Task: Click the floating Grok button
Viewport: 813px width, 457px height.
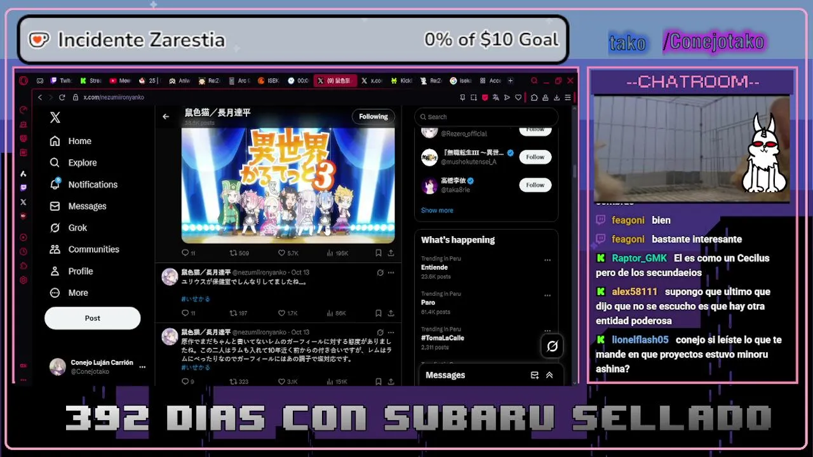Action: coord(552,346)
